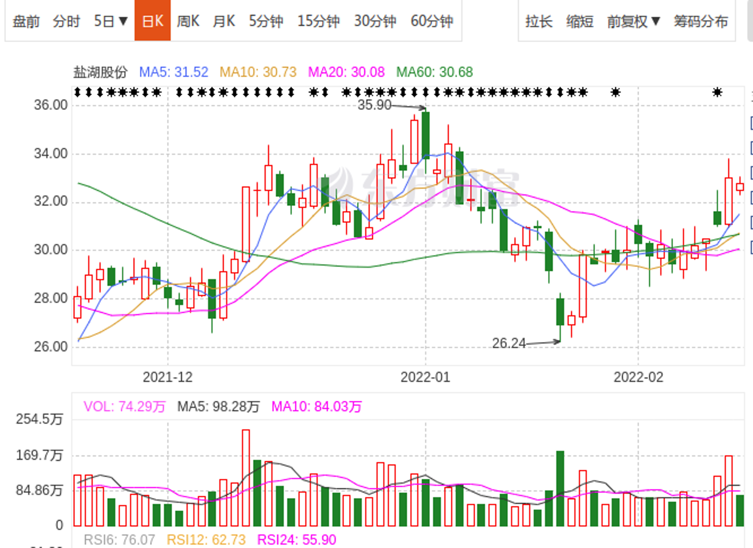Click the MA5: 31.52 indicator label

174,72
